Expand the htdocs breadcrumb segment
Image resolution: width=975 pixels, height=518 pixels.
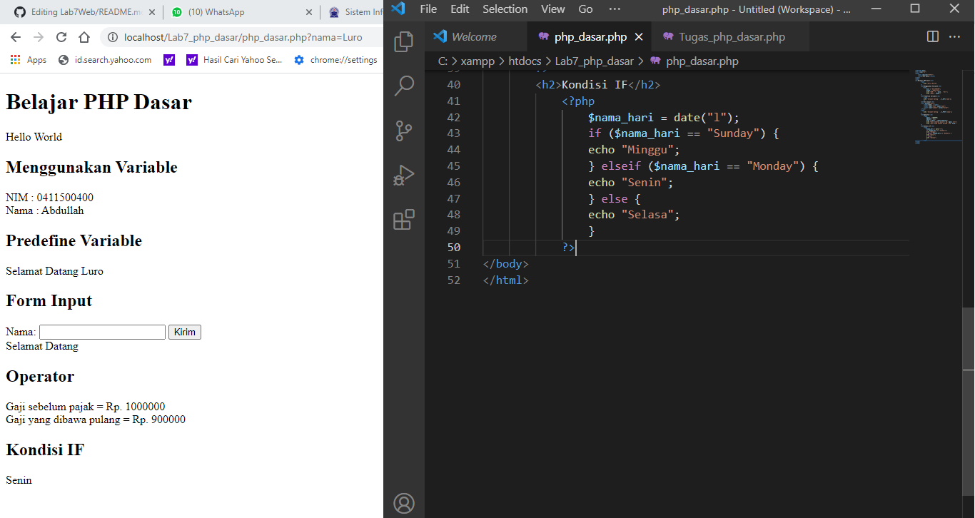pos(525,61)
